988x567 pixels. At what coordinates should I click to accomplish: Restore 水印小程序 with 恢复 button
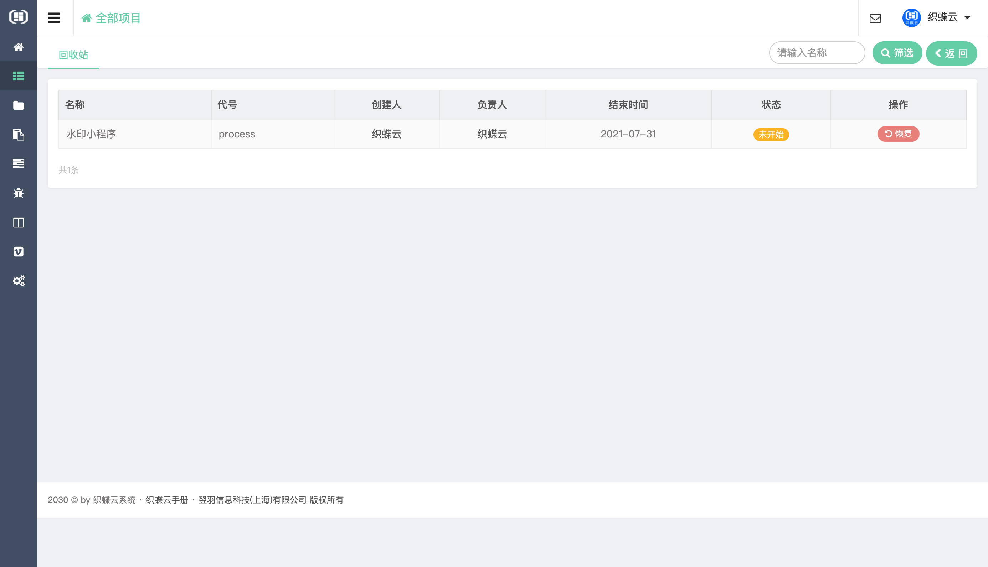pyautogui.click(x=898, y=134)
